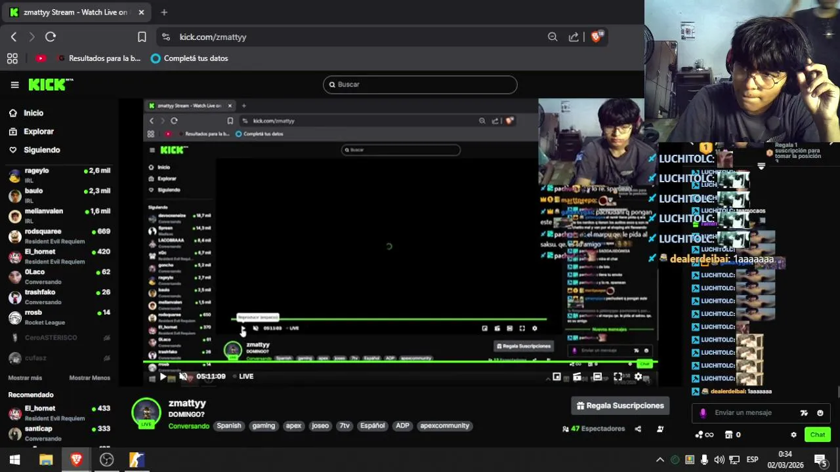The image size is (840, 472).
Task: Unmute the stream player volume icon
Action: (183, 376)
